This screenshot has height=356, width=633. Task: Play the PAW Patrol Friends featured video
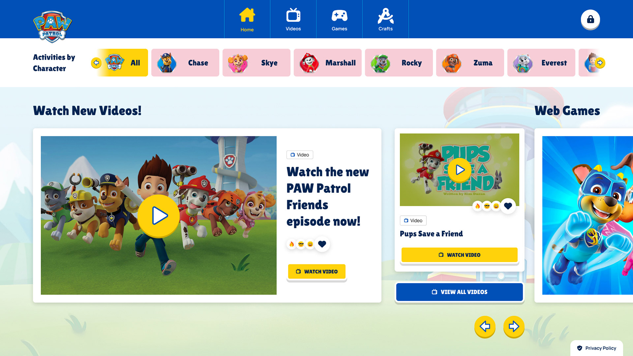(x=159, y=216)
